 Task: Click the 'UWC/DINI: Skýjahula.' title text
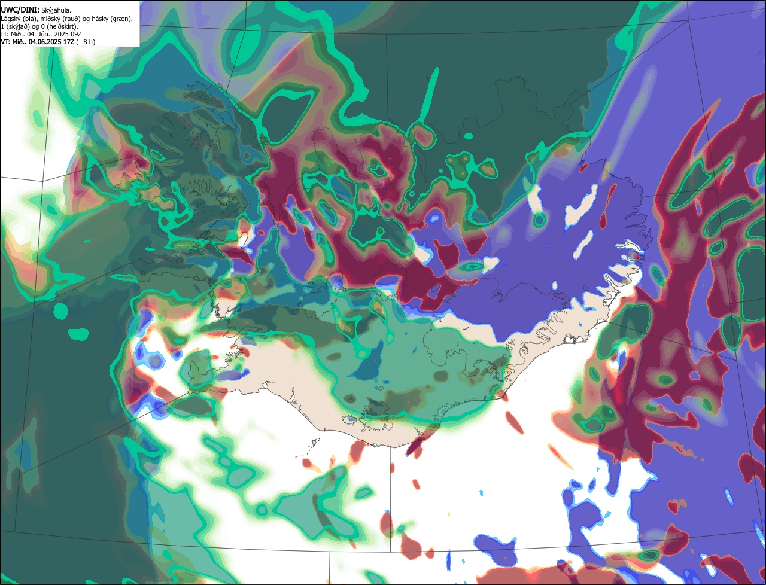coord(36,10)
